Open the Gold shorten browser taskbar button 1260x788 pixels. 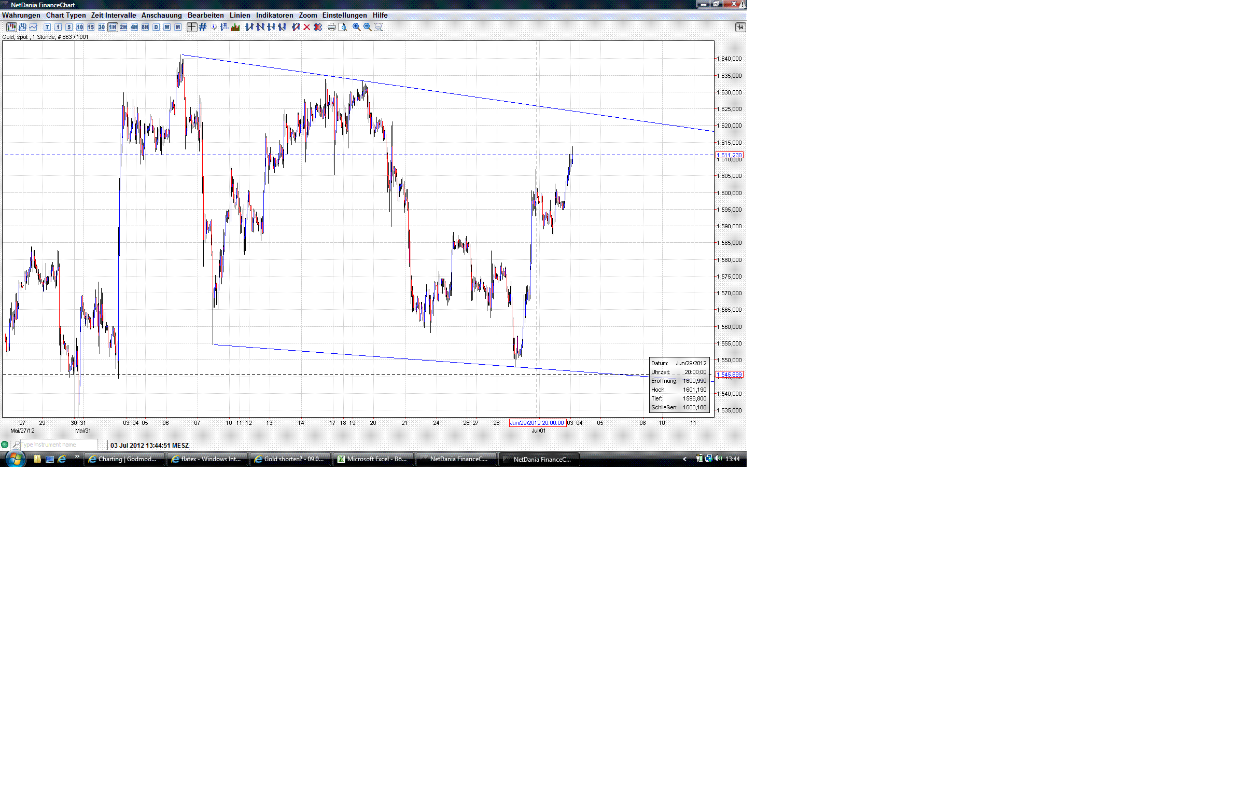(290, 459)
